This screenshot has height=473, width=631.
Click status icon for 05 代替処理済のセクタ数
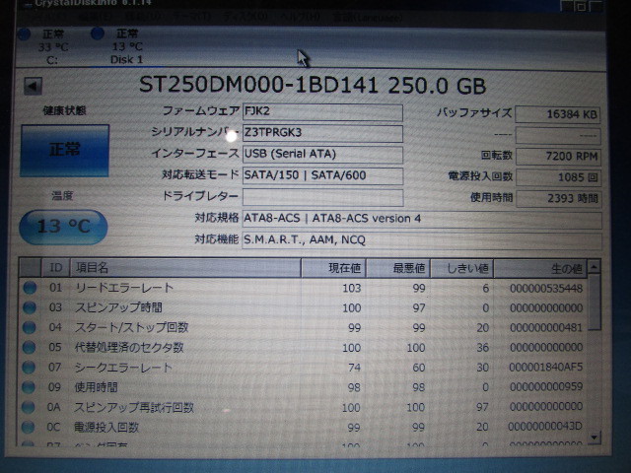tap(29, 347)
